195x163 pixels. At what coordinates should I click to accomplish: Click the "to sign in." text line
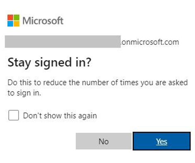pyautogui.click(x=24, y=93)
